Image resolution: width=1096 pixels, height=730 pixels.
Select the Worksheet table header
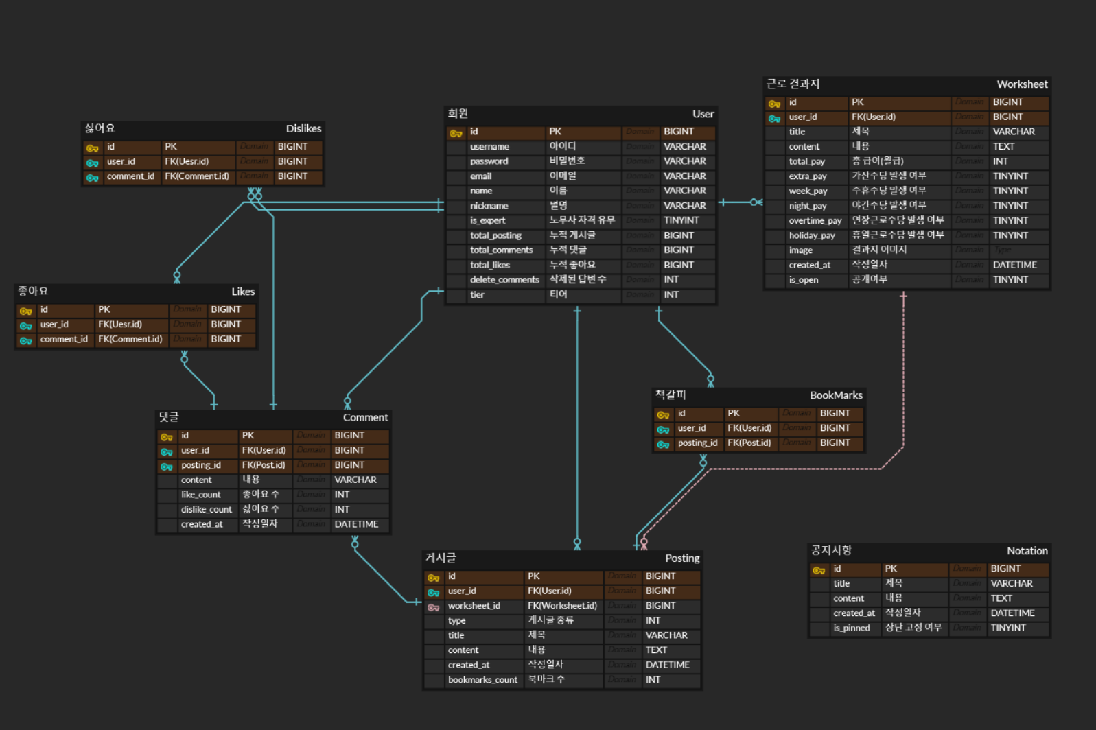click(x=907, y=84)
